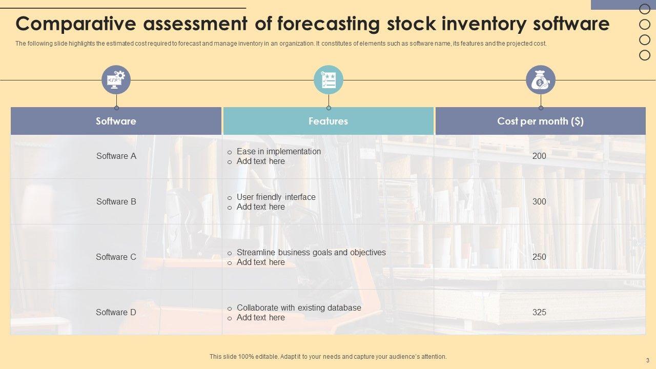Select the second circle from the top

[x=645, y=24]
